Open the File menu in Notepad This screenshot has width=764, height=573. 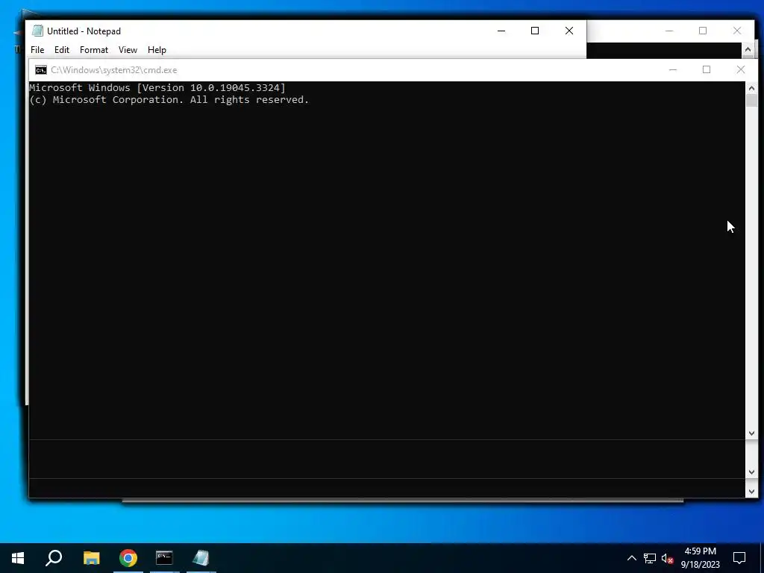tap(37, 50)
